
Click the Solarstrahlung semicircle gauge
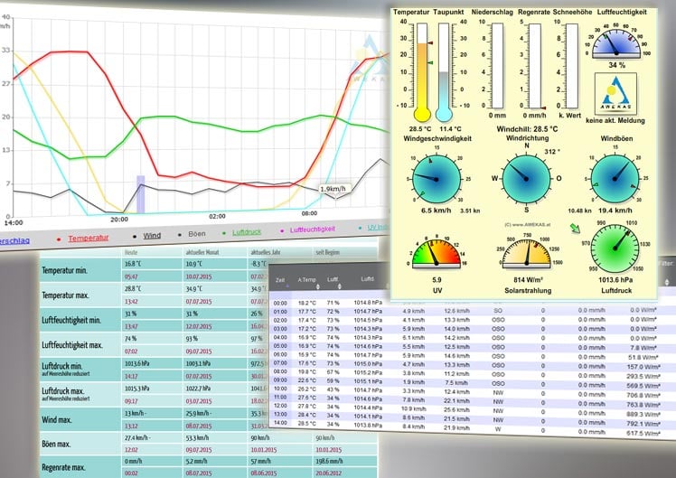point(527,253)
